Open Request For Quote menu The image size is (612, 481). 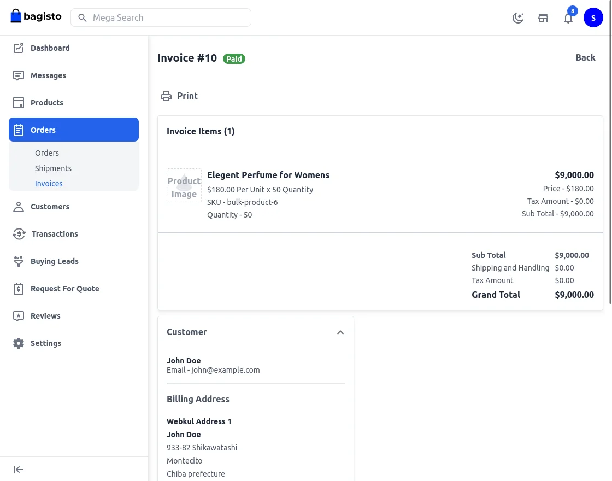(64, 289)
